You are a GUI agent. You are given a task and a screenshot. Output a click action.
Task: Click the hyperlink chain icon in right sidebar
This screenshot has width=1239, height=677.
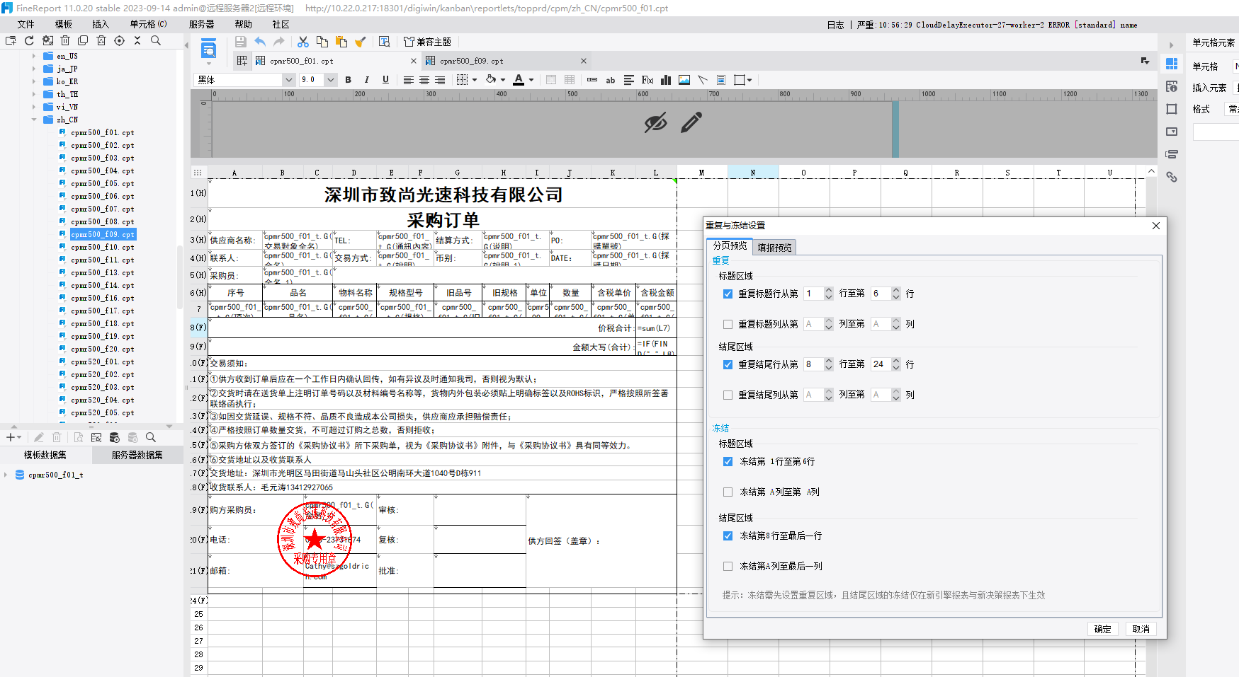pos(1172,177)
